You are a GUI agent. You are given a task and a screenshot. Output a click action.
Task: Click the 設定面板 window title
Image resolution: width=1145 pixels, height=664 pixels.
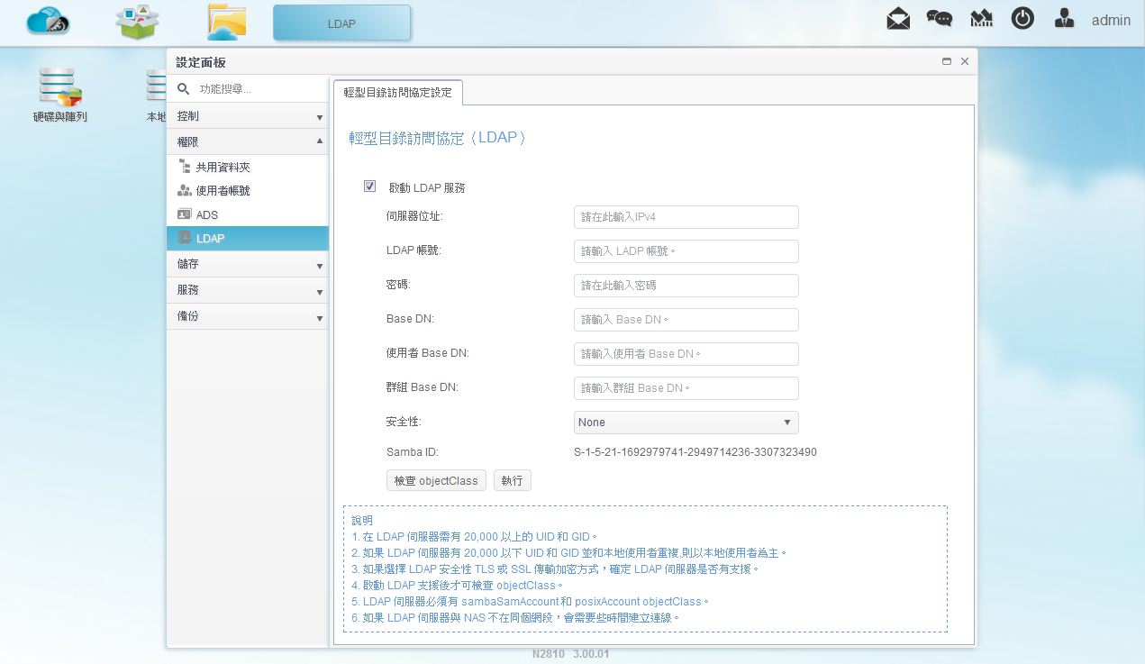point(201,62)
